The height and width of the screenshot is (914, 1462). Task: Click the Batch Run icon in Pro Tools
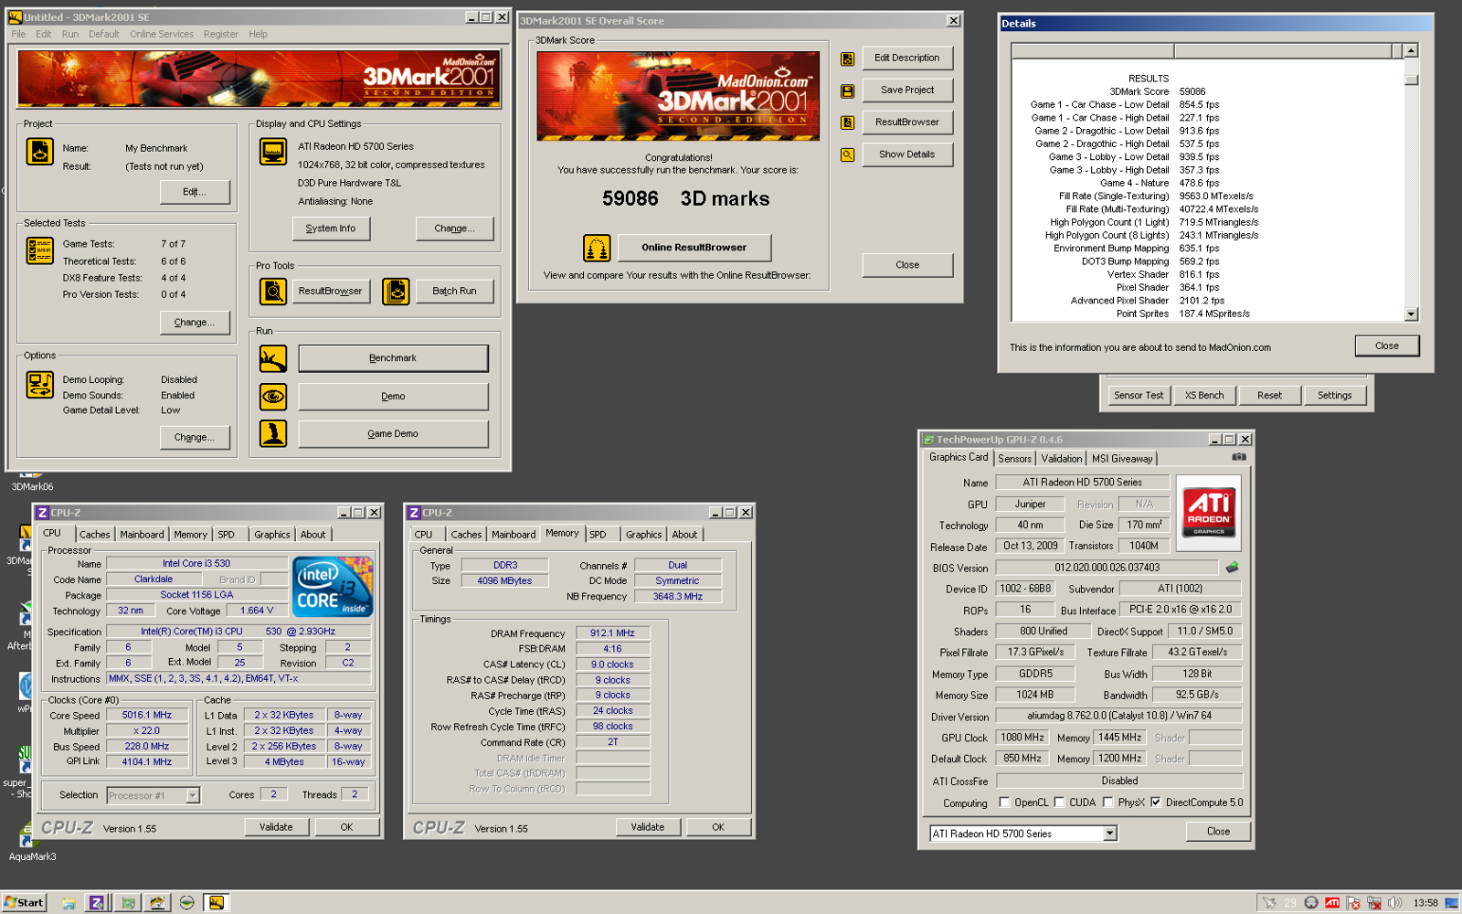[x=396, y=292]
